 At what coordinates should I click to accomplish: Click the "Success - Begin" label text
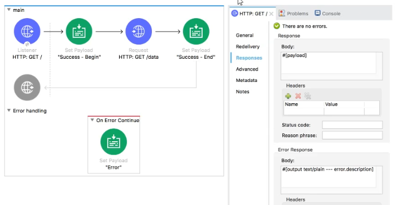79,57
